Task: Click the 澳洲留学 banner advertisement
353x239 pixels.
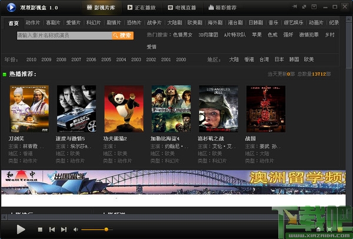Action: click(174, 182)
